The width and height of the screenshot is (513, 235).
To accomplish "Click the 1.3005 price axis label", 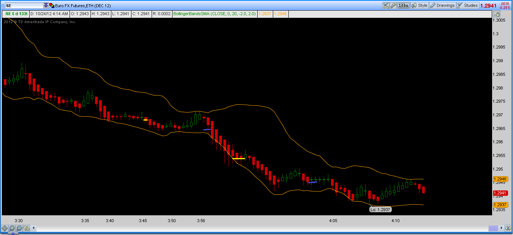I will [x=499, y=20].
